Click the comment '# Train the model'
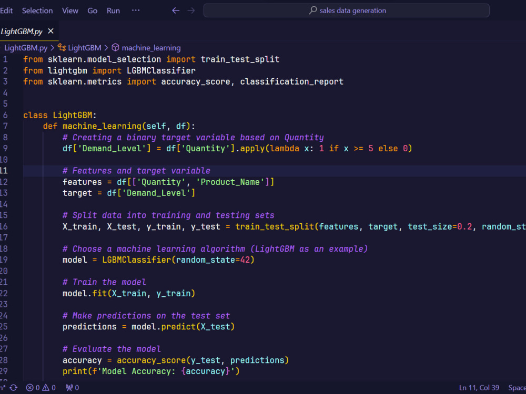This screenshot has height=394, width=526. coord(104,282)
